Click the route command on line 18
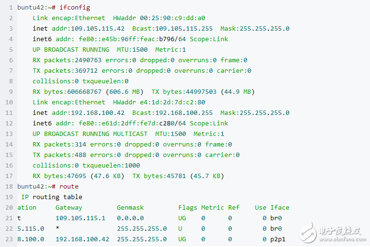Image resolution: width=370 pixels, height=247 pixels. pos(69,186)
